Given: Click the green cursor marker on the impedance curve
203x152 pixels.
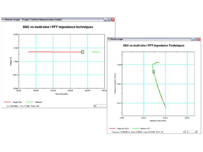Looking at the screenshot, I should click(153, 72).
